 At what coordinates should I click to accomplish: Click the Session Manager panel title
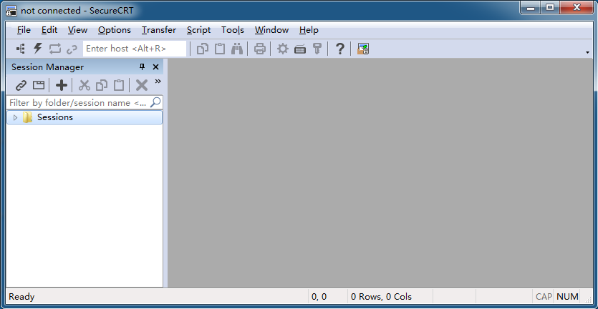[48, 67]
